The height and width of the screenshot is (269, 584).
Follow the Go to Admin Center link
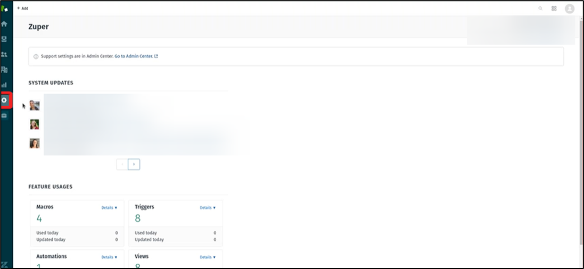pos(136,56)
